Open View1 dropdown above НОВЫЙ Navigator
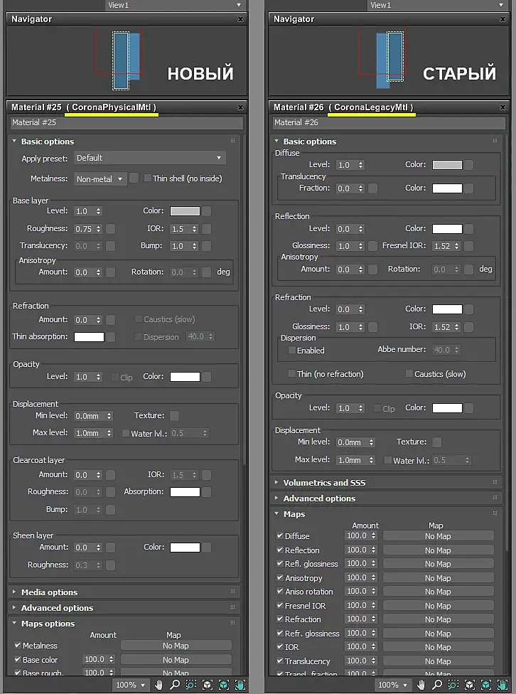Viewport: 516px width, 694px height. click(x=176, y=5)
